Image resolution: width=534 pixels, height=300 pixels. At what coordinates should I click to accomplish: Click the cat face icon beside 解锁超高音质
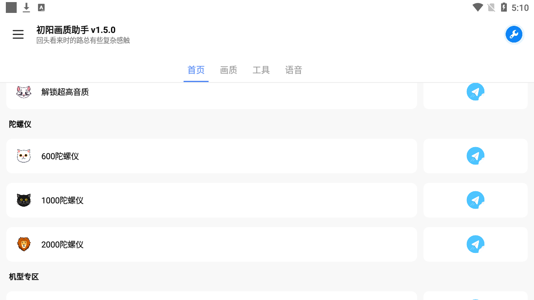pyautogui.click(x=24, y=92)
